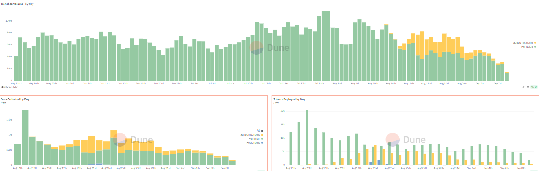Click the green Pump.fun swatch in Fees legend
Image resolution: width=539 pixels, height=171 pixels.
click(x=262, y=138)
